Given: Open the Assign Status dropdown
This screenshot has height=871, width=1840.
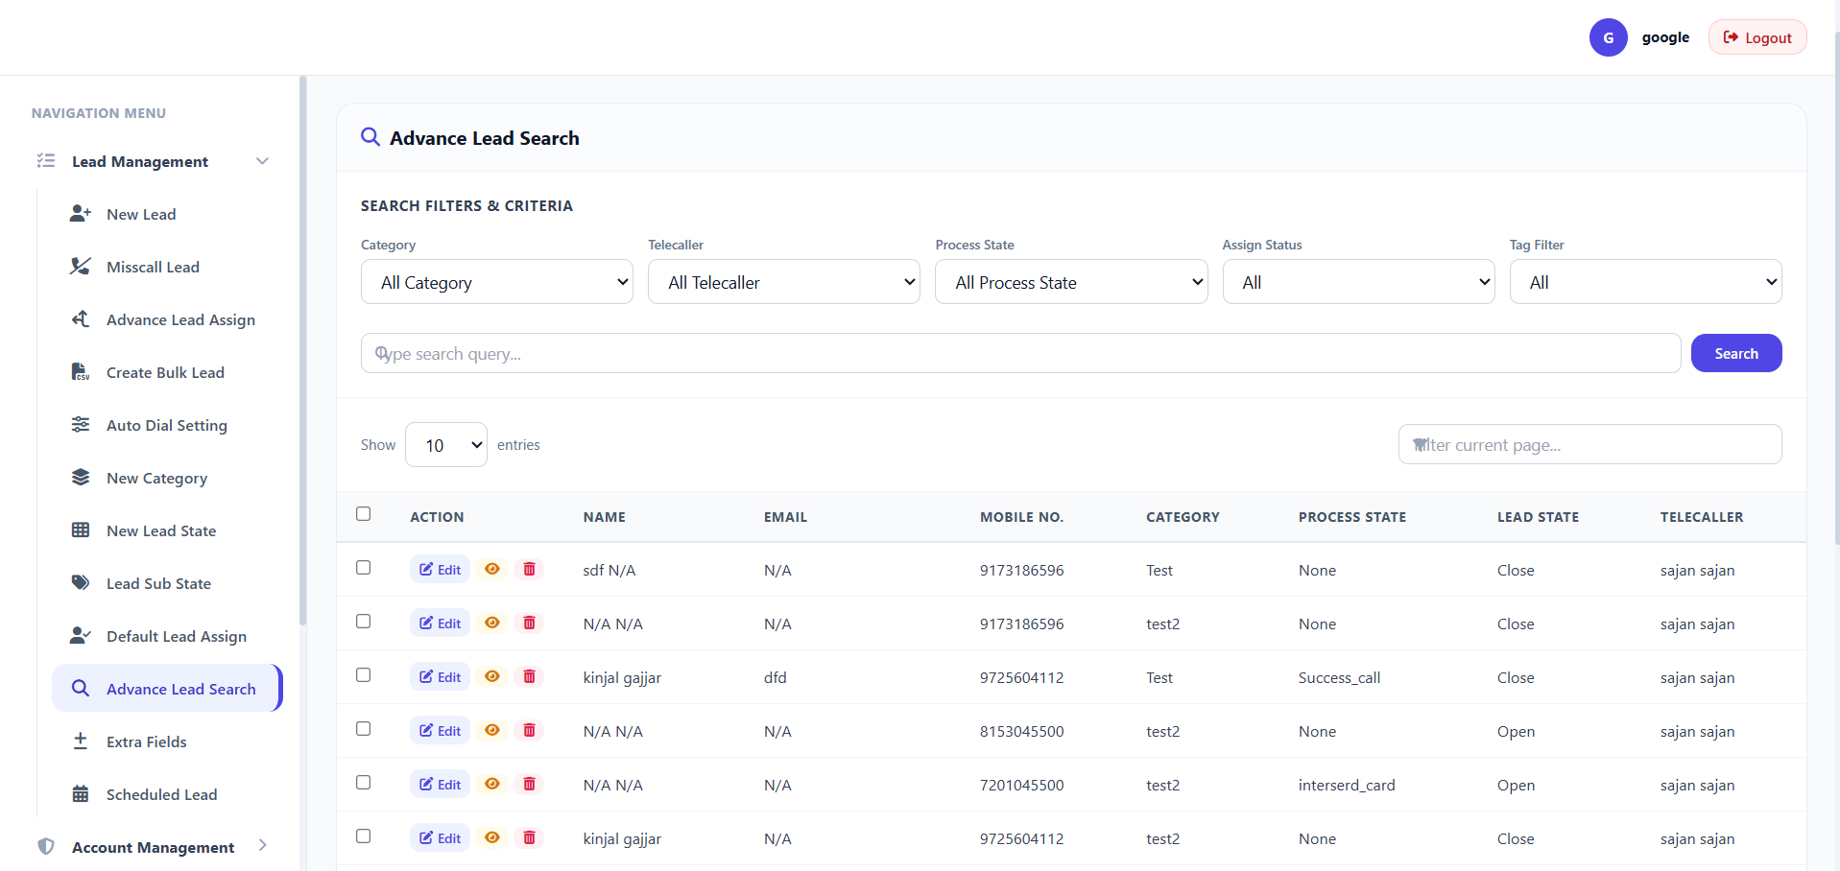Looking at the screenshot, I should (1358, 282).
